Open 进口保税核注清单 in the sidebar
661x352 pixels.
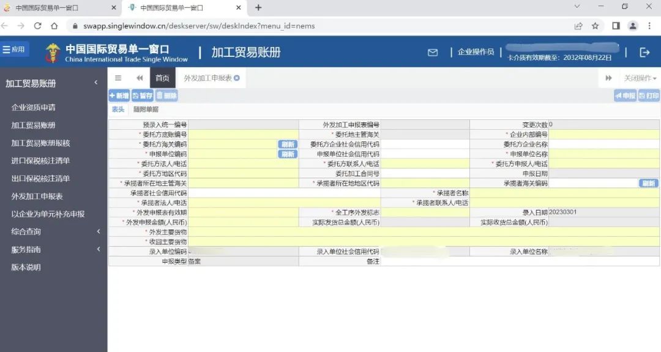click(x=40, y=161)
